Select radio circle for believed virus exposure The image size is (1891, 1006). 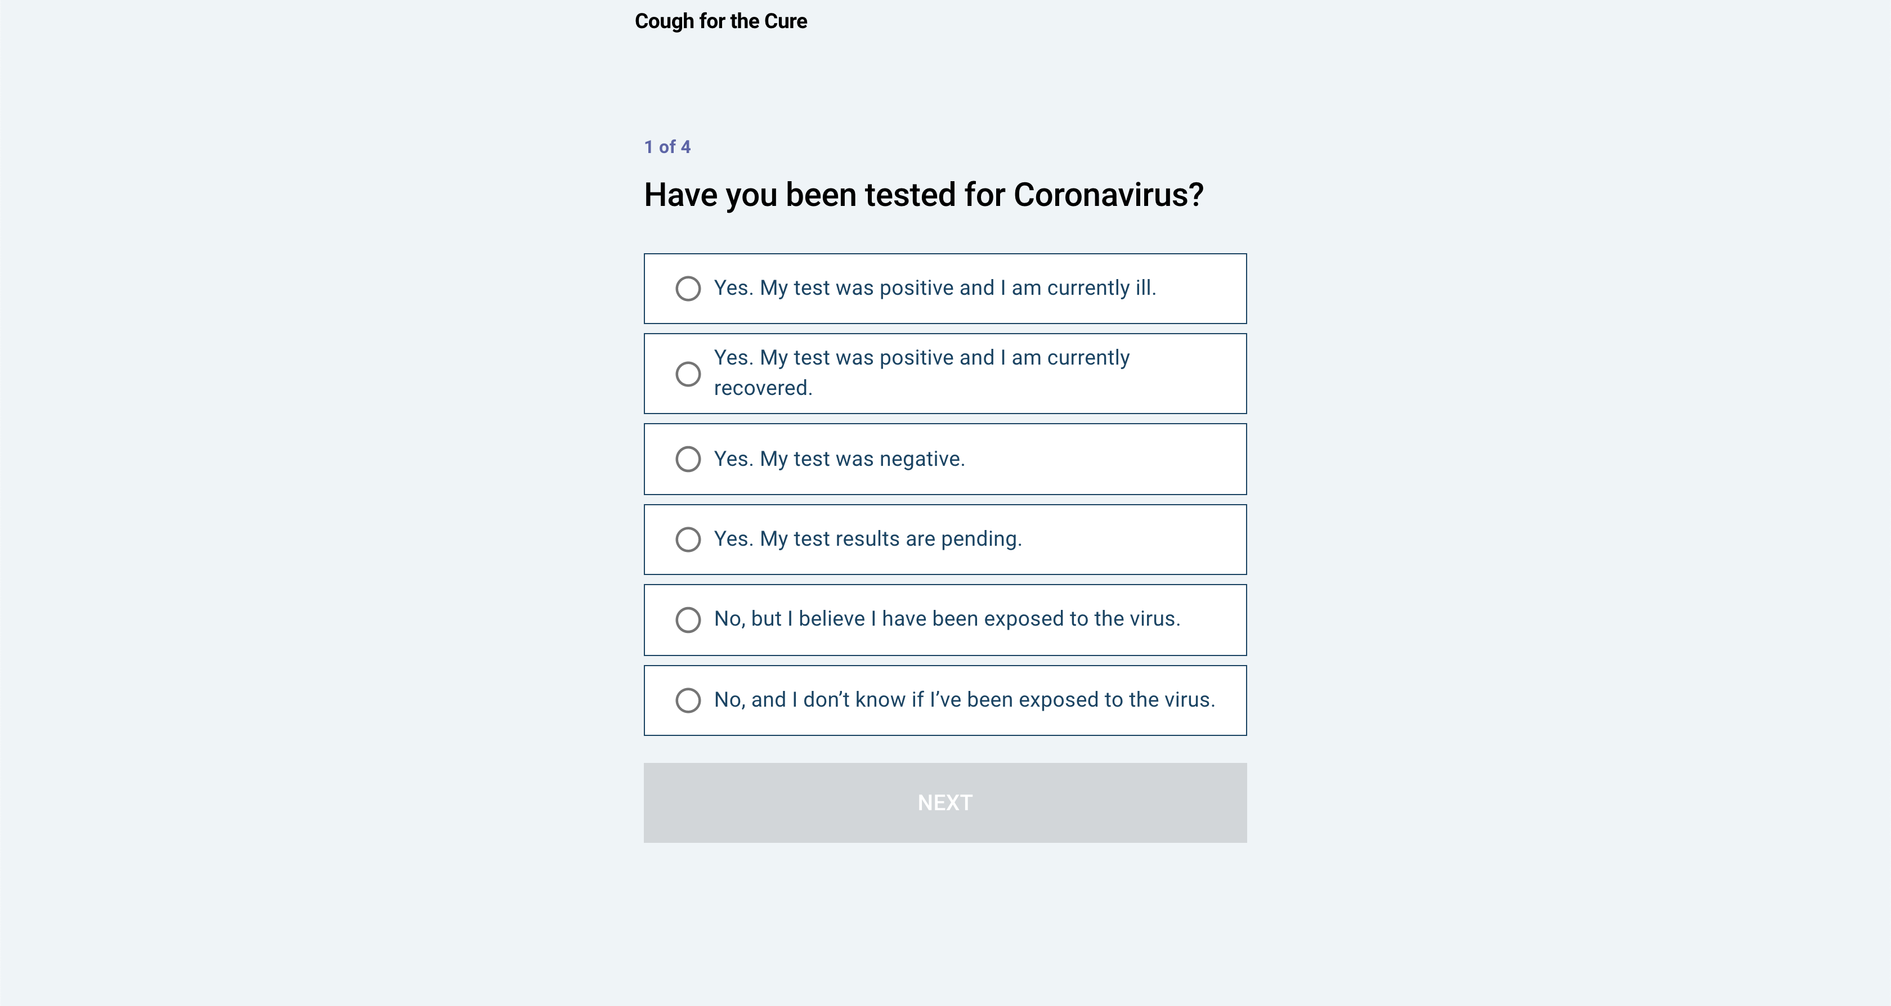point(688,620)
